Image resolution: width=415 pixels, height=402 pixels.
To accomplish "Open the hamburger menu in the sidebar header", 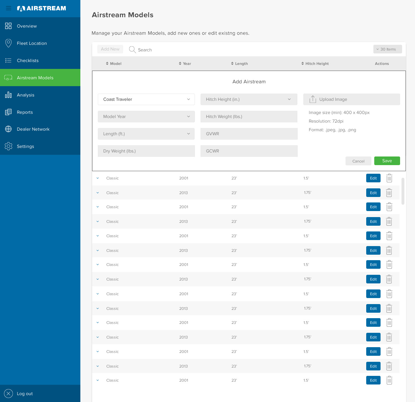I will 9,8.
